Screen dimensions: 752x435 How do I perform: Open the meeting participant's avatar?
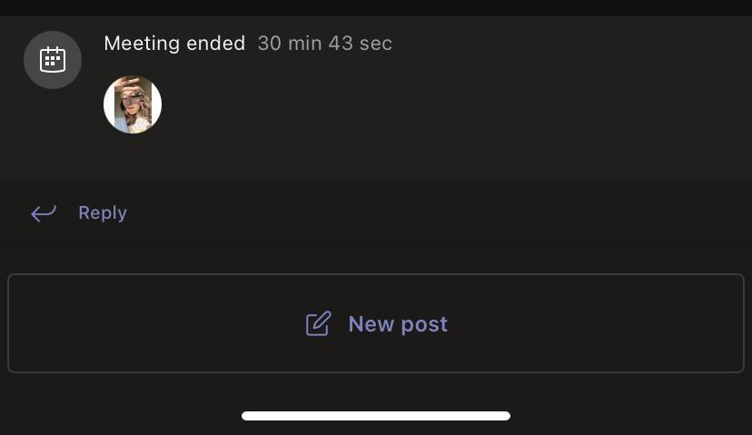(133, 104)
